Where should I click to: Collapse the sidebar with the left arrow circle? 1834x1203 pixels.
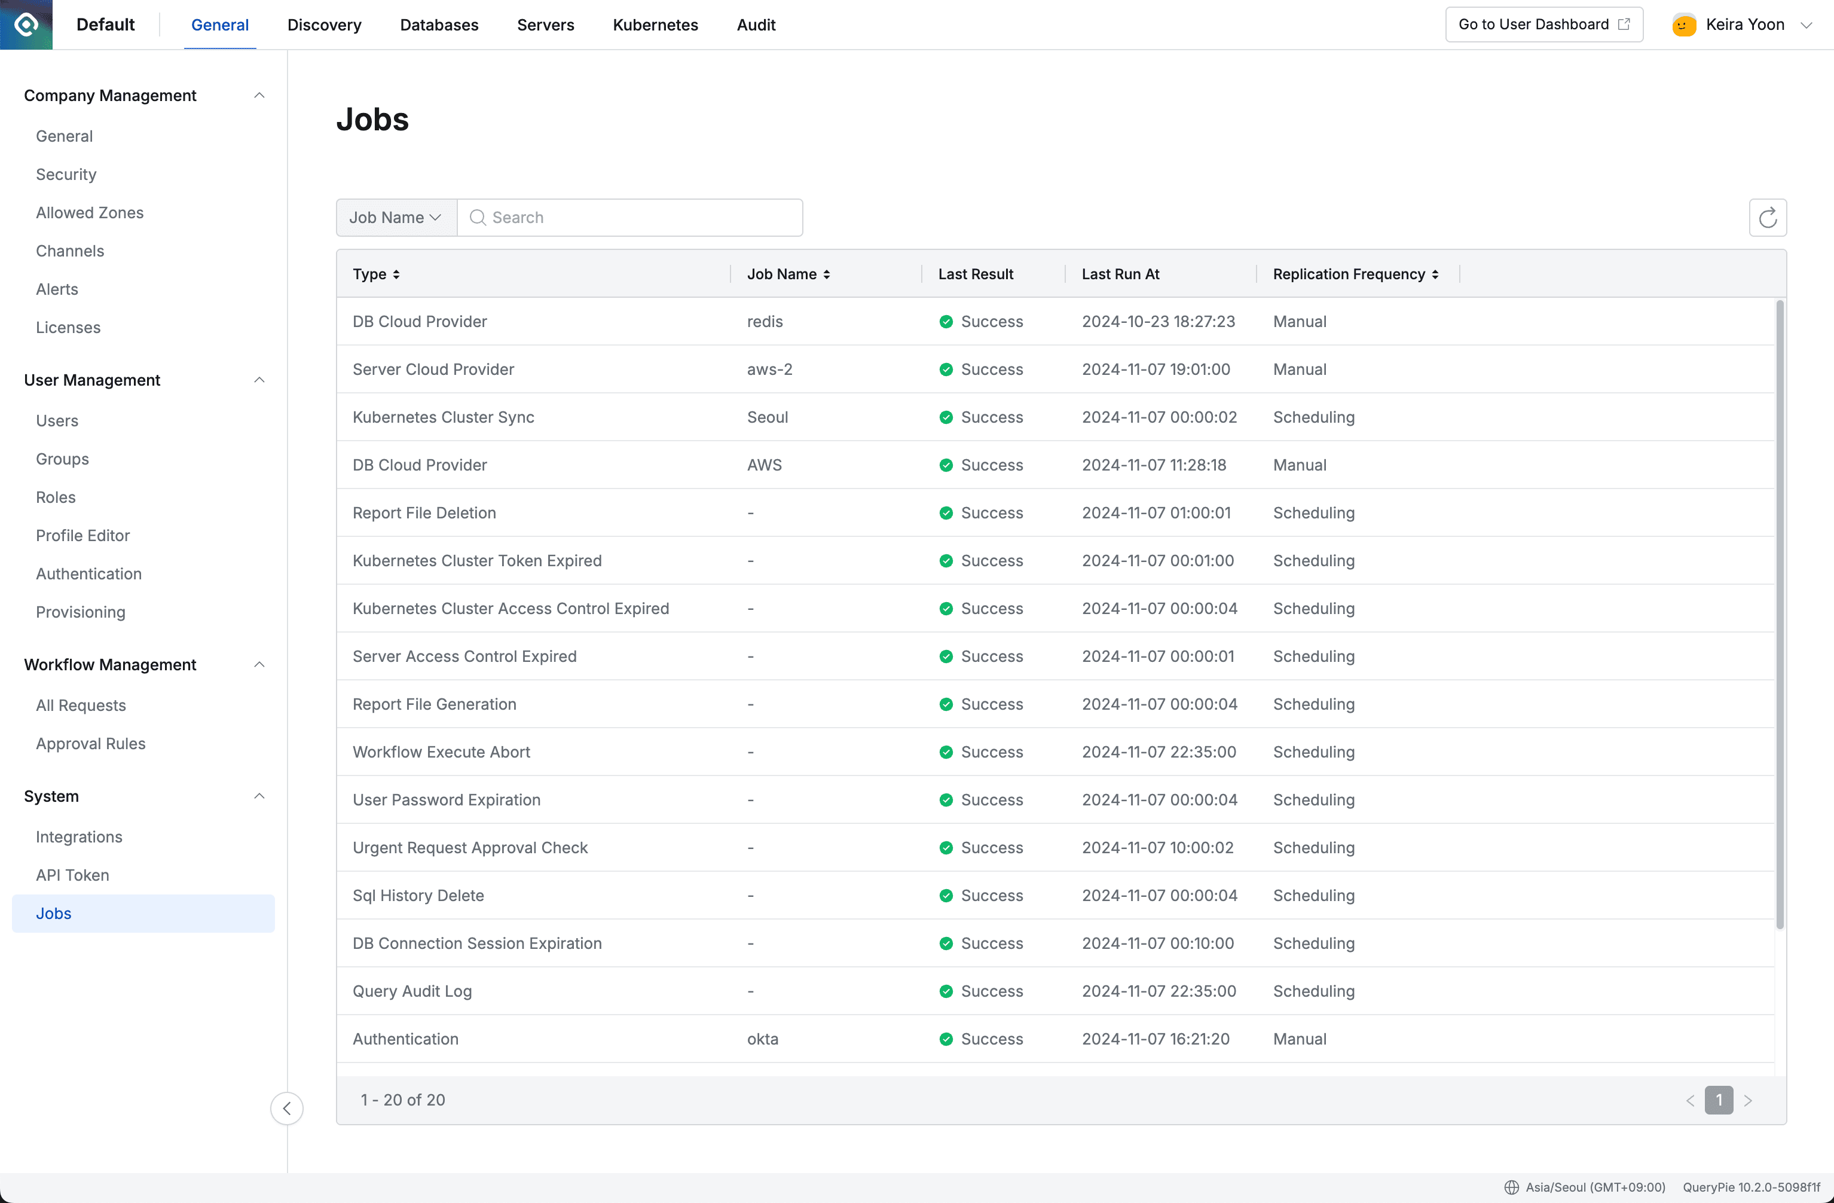tap(287, 1107)
